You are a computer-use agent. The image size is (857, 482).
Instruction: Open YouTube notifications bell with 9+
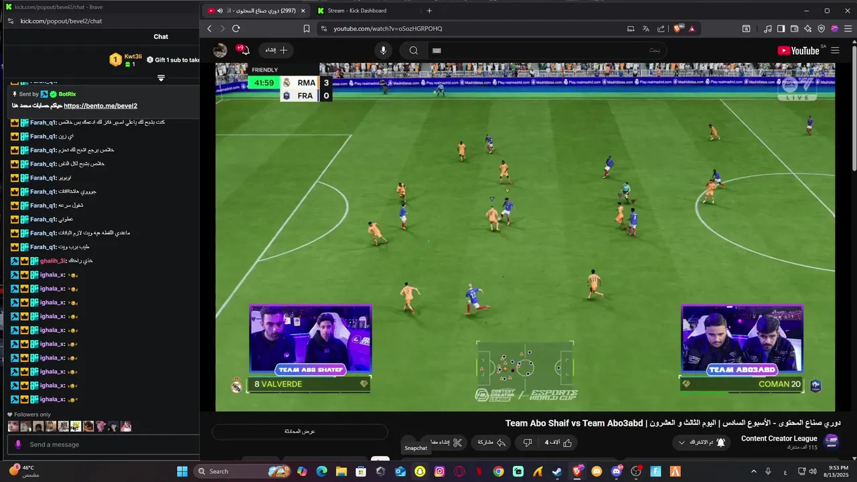(x=243, y=50)
